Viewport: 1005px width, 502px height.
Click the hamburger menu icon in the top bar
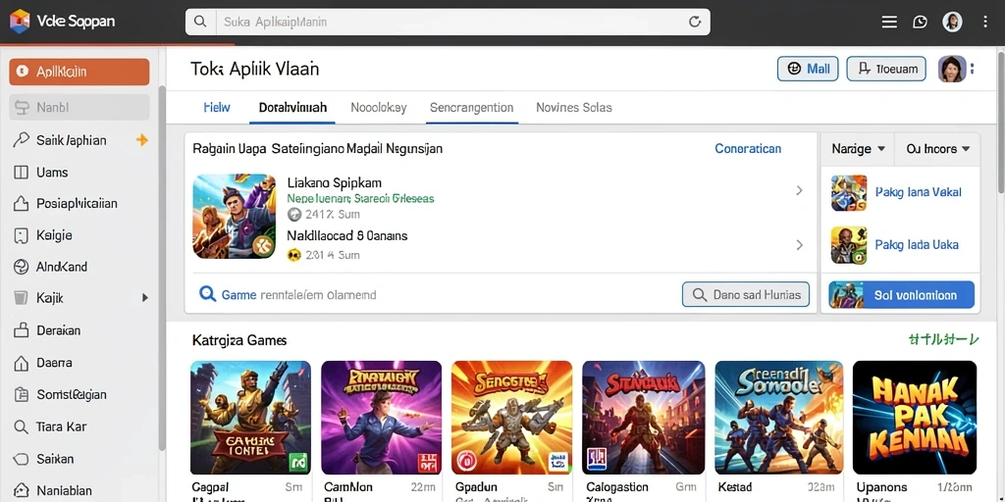pos(889,22)
